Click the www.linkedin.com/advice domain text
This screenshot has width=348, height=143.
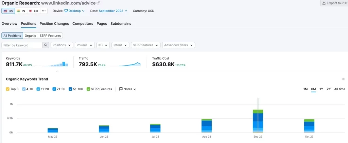click(68, 3)
